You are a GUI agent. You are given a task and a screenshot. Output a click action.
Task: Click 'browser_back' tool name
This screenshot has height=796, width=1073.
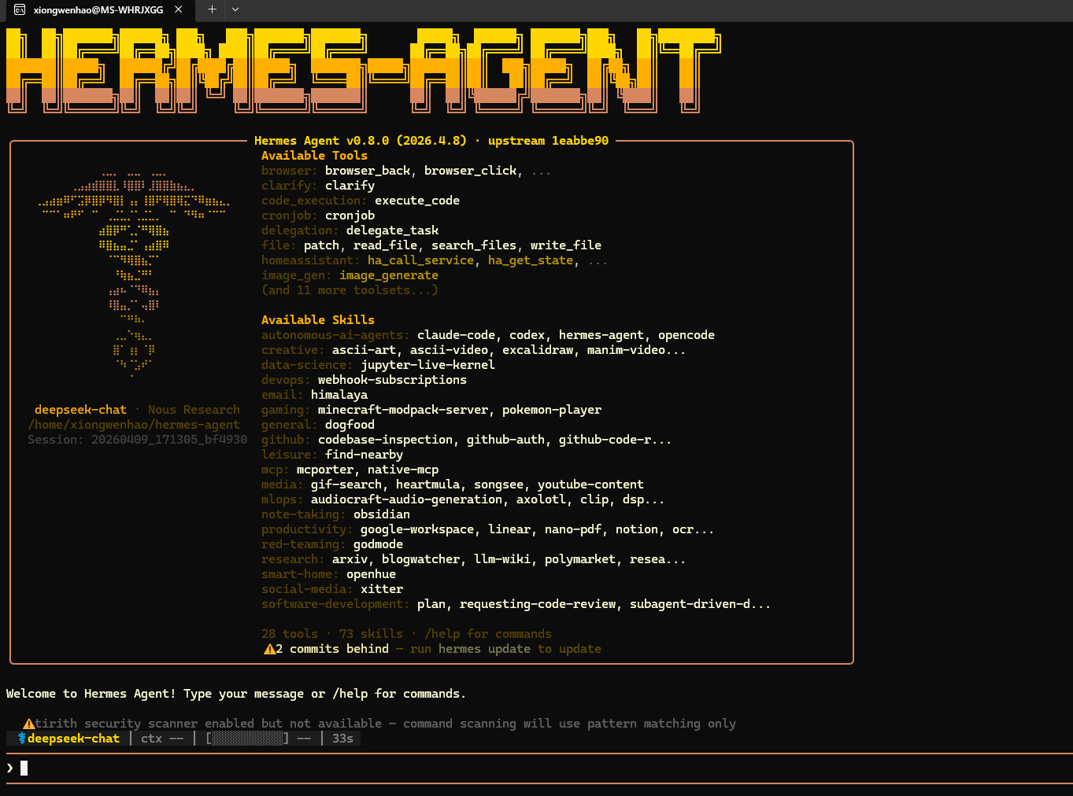(x=368, y=171)
